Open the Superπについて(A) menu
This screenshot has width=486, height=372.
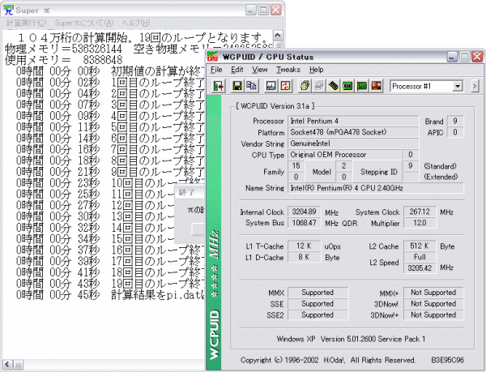[x=84, y=23]
